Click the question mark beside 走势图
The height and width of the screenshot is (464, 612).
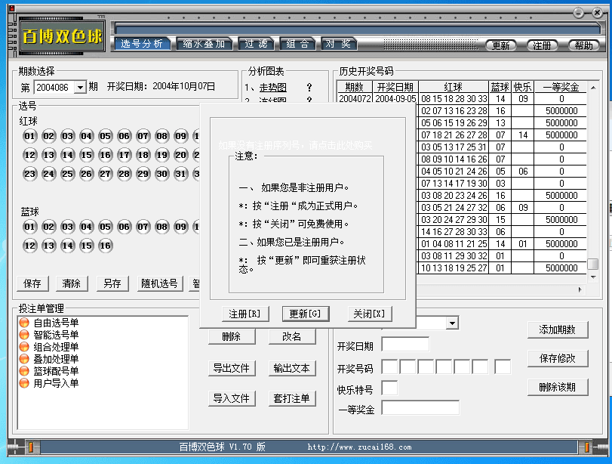pyautogui.click(x=309, y=88)
